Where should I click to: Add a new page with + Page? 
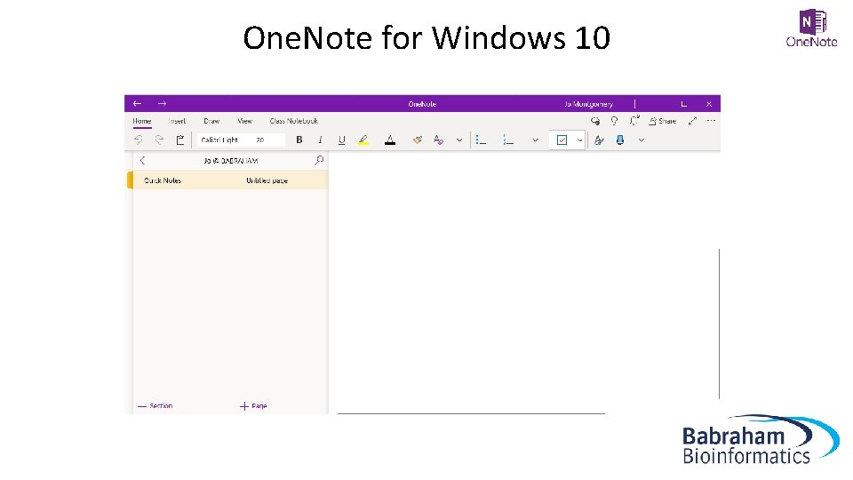click(253, 406)
